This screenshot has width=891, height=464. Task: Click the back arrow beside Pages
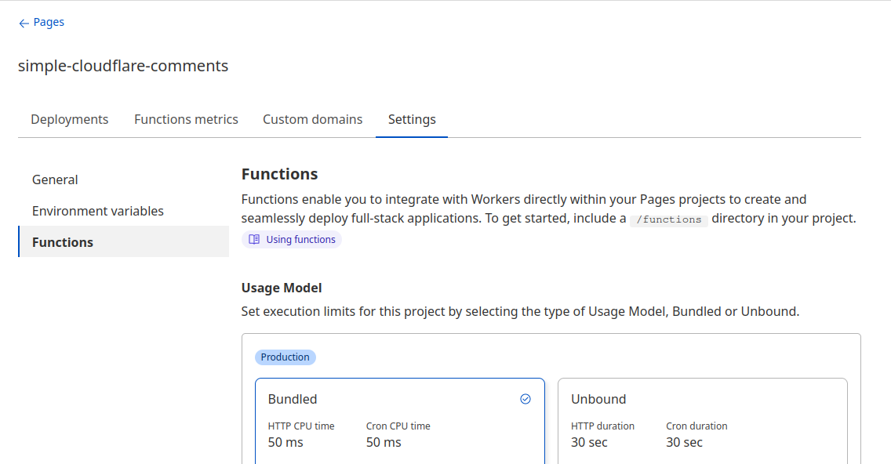[x=23, y=22]
